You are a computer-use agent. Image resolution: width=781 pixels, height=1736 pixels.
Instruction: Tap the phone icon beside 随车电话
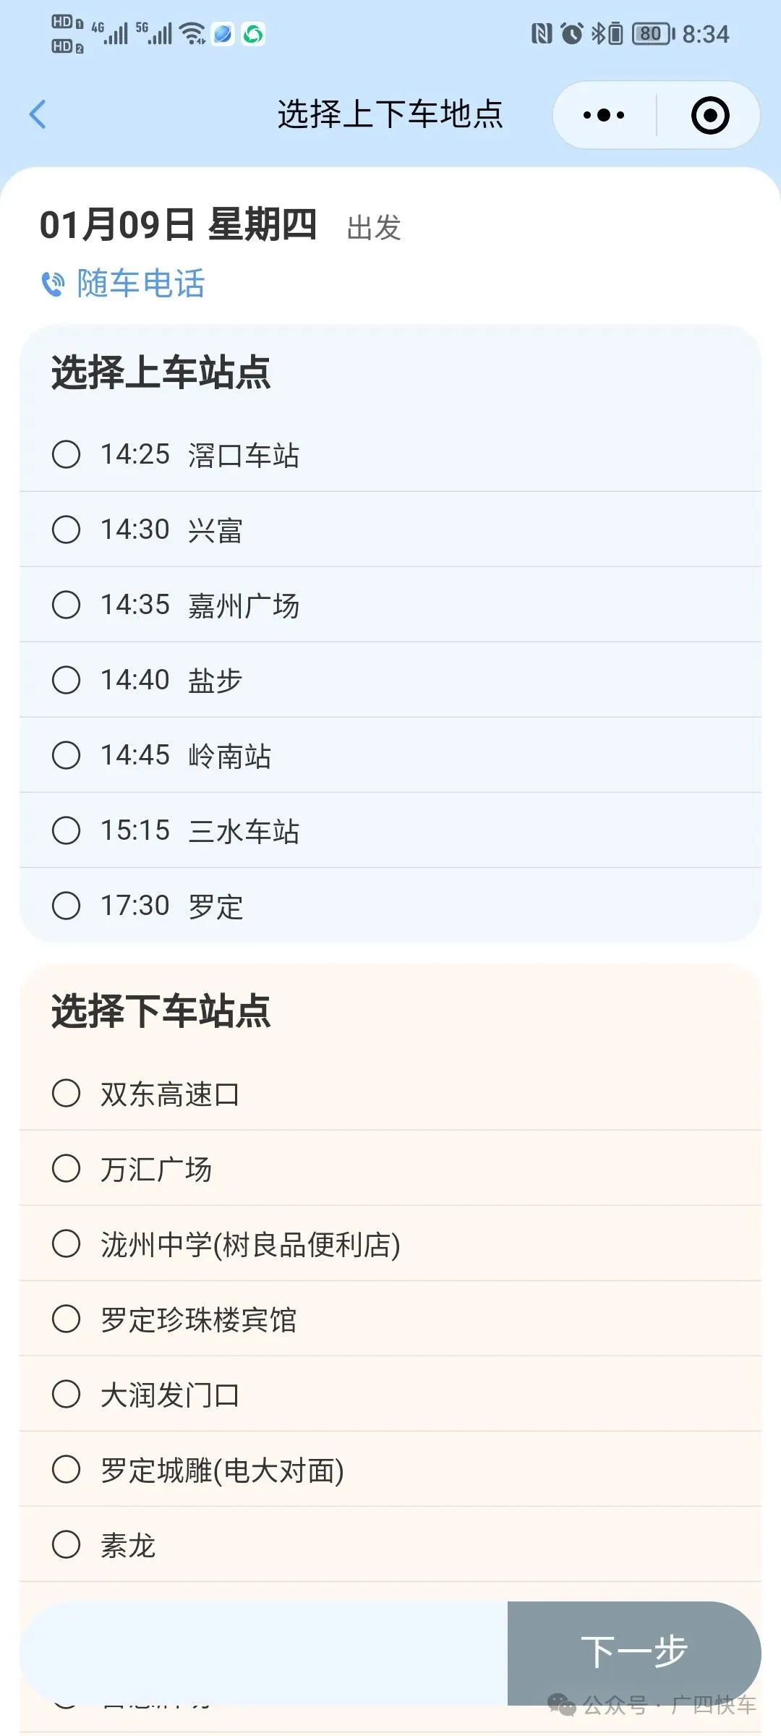point(53,284)
